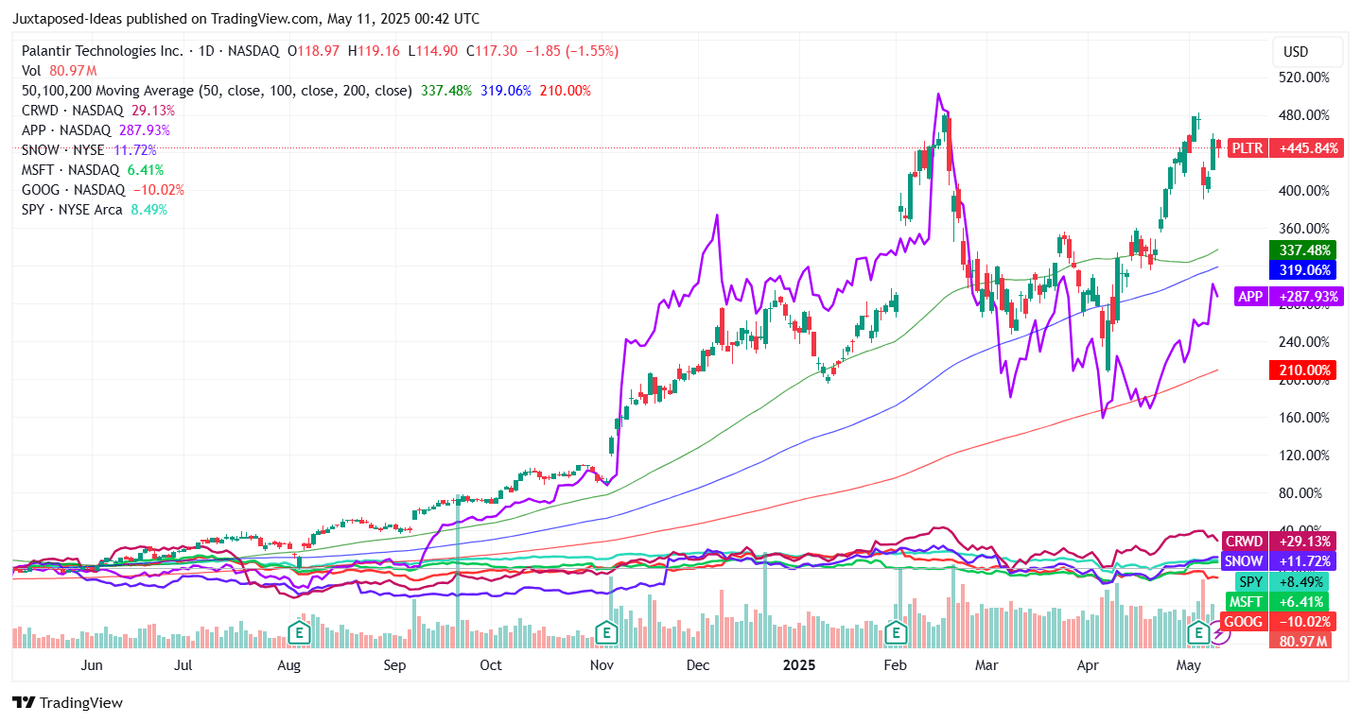Viewport: 1361px width, 723px height.
Task: Open the February 2025 earnings E marker
Action: (895, 632)
